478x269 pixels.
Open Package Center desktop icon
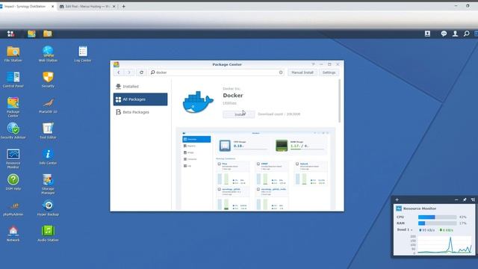coord(13,107)
